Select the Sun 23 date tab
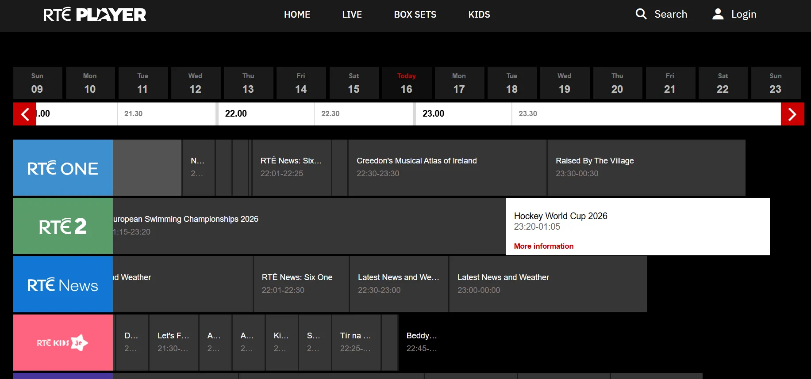The image size is (811, 379). (776, 83)
